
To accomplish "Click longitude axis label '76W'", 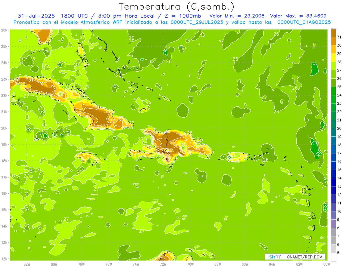I will pos(109,264).
